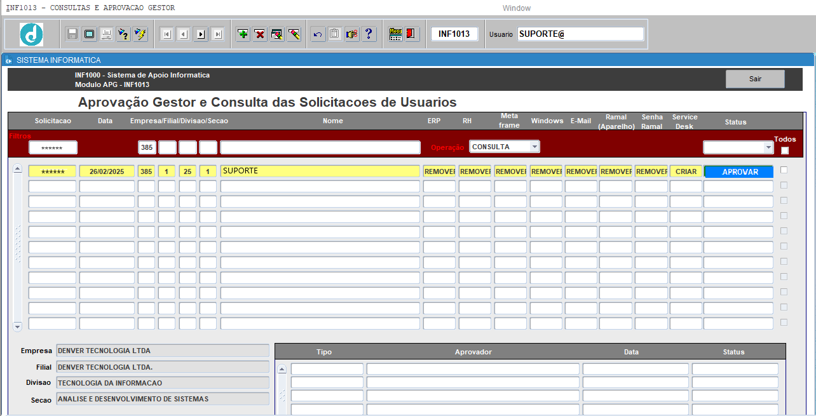Image resolution: width=816 pixels, height=416 pixels.
Task: Click the clipboard paste toolbar icon
Action: pyautogui.click(x=335, y=34)
